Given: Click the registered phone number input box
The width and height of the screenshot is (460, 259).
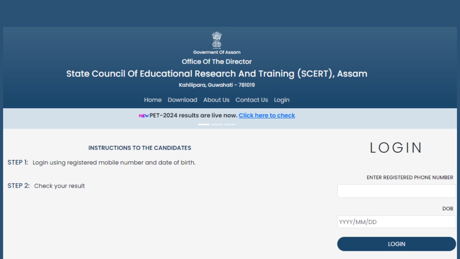Looking at the screenshot, I should coord(396,191).
